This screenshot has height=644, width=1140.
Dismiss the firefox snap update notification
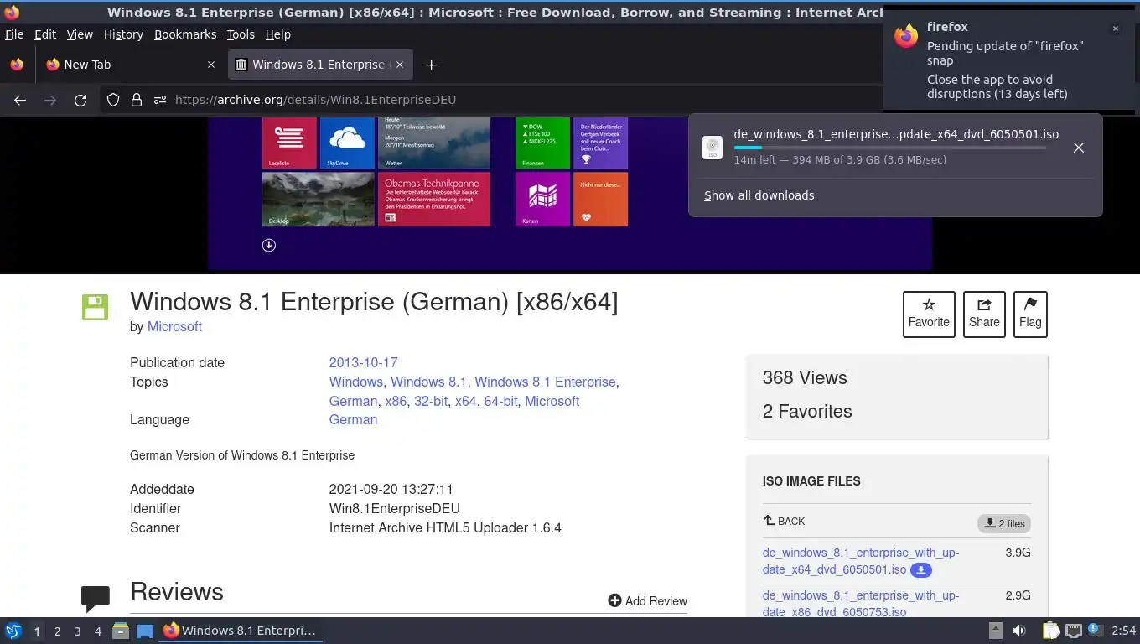(x=1116, y=29)
